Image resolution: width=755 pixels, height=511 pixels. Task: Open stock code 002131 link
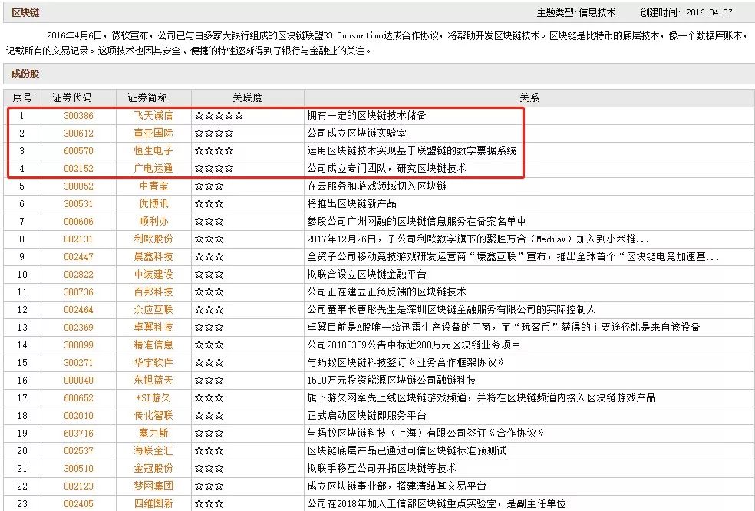click(x=78, y=239)
